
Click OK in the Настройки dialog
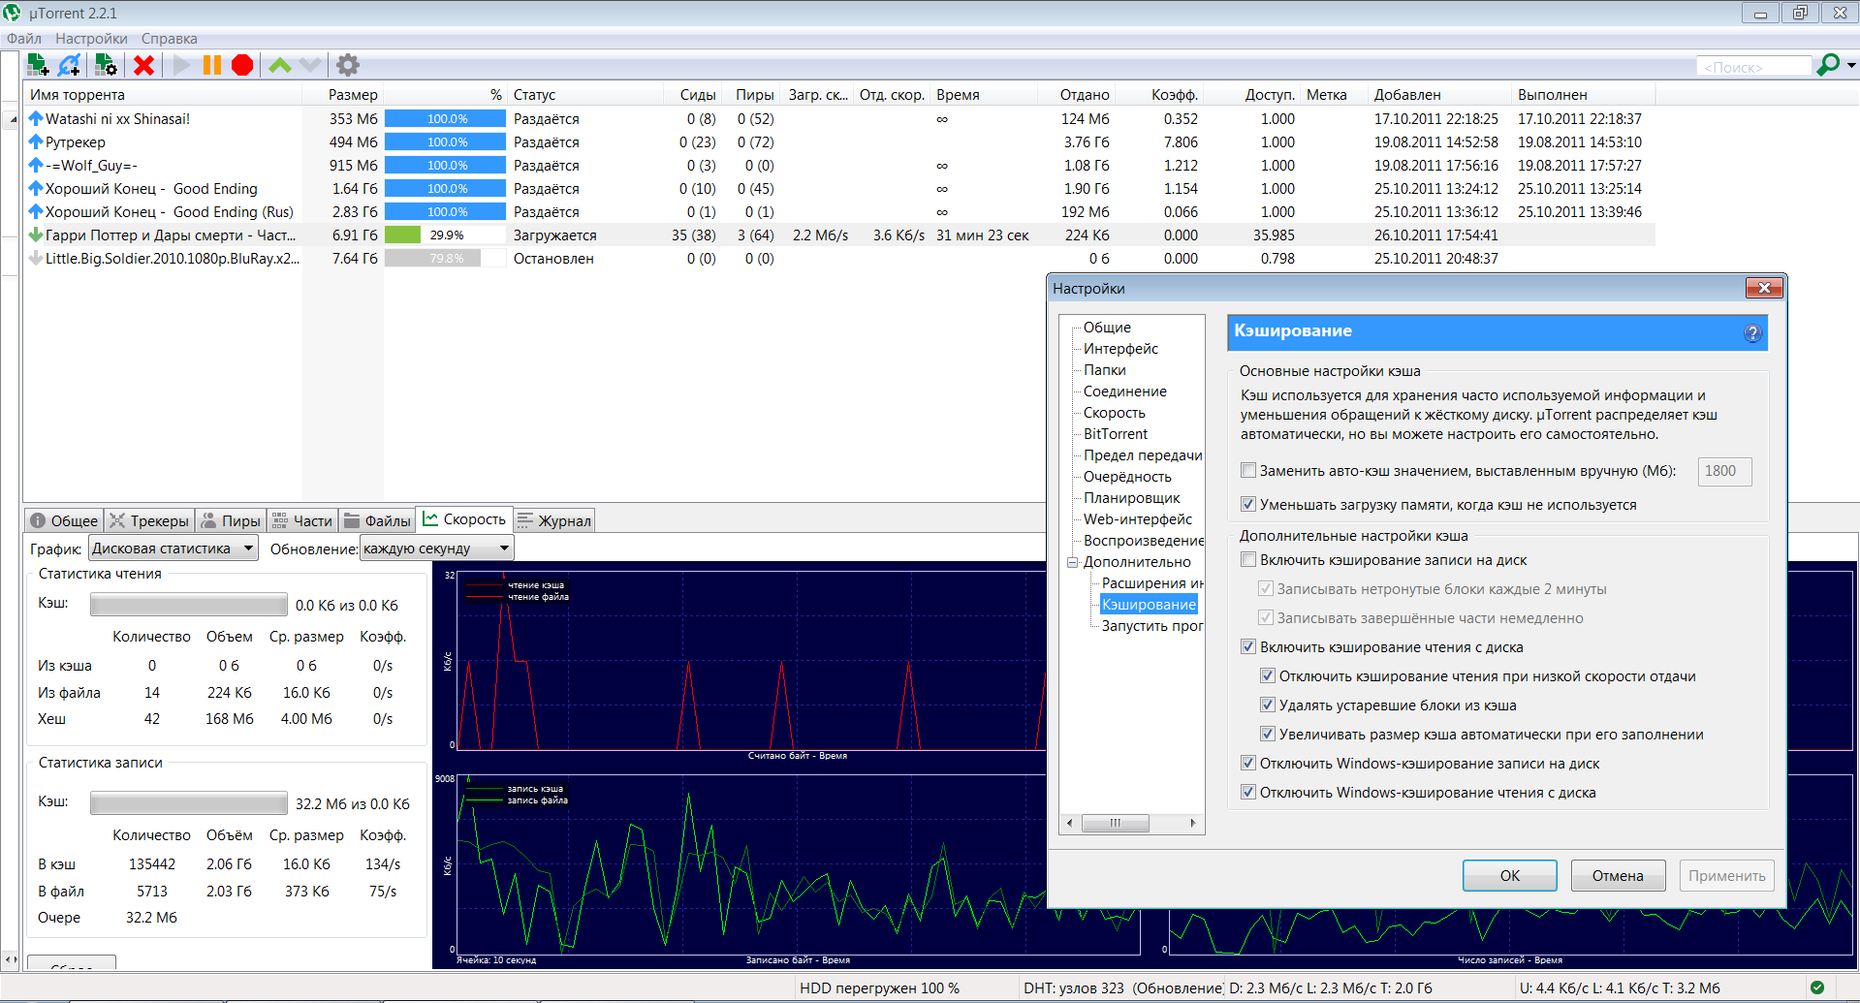click(1509, 876)
